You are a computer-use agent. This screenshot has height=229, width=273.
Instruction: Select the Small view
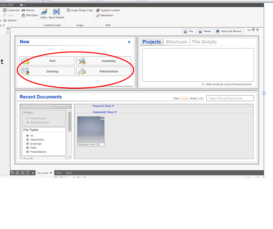(x=193, y=98)
